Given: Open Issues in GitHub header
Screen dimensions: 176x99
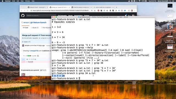Looking at the screenshot, I should click(70, 15).
